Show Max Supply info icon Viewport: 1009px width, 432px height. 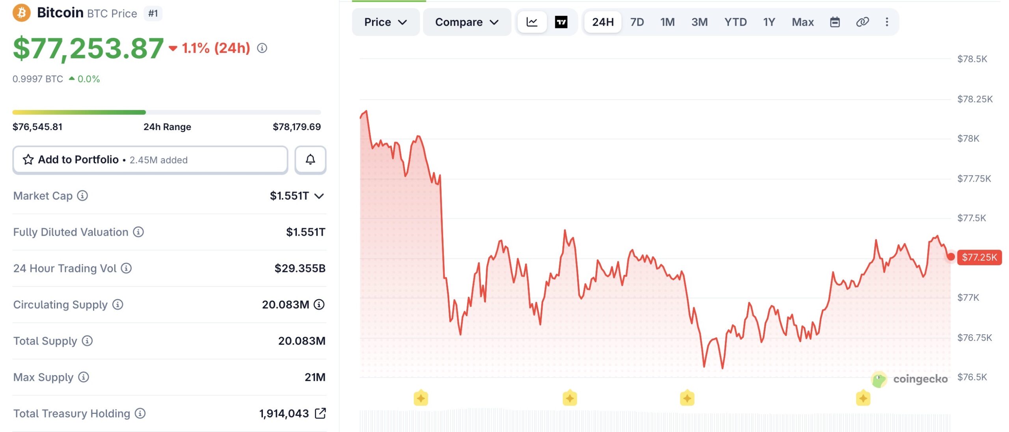pyautogui.click(x=84, y=377)
